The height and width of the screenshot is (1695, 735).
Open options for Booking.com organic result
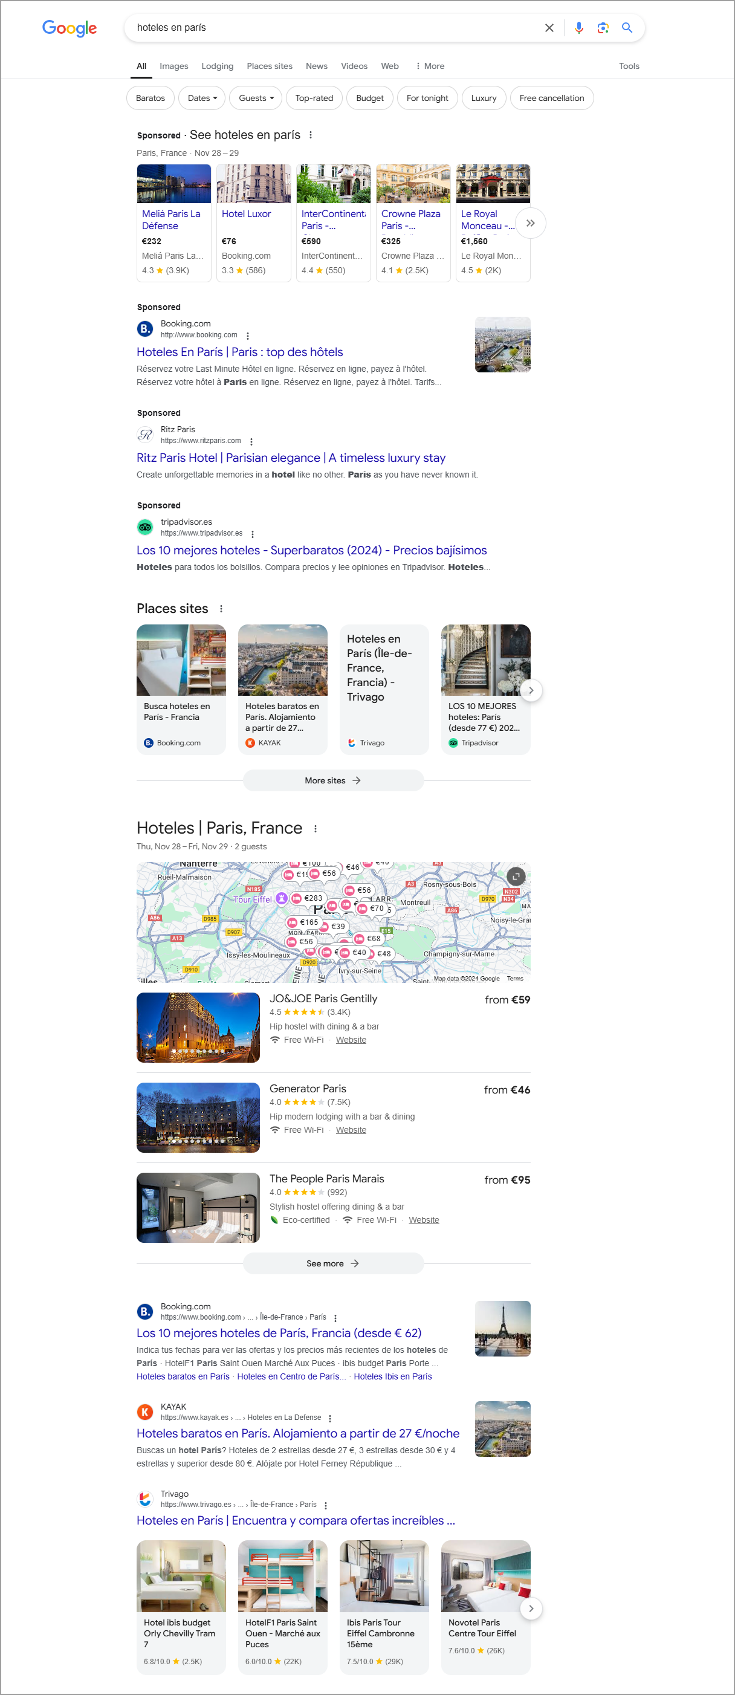(335, 1318)
